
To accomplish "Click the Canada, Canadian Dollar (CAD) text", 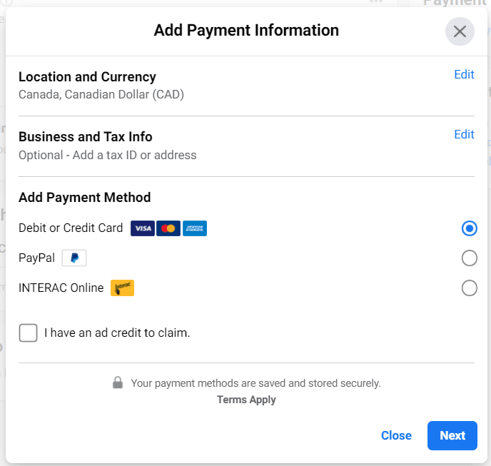I will pos(101,94).
